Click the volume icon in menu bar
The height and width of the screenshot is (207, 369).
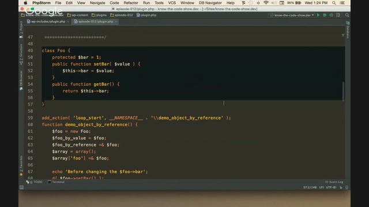(274, 3)
